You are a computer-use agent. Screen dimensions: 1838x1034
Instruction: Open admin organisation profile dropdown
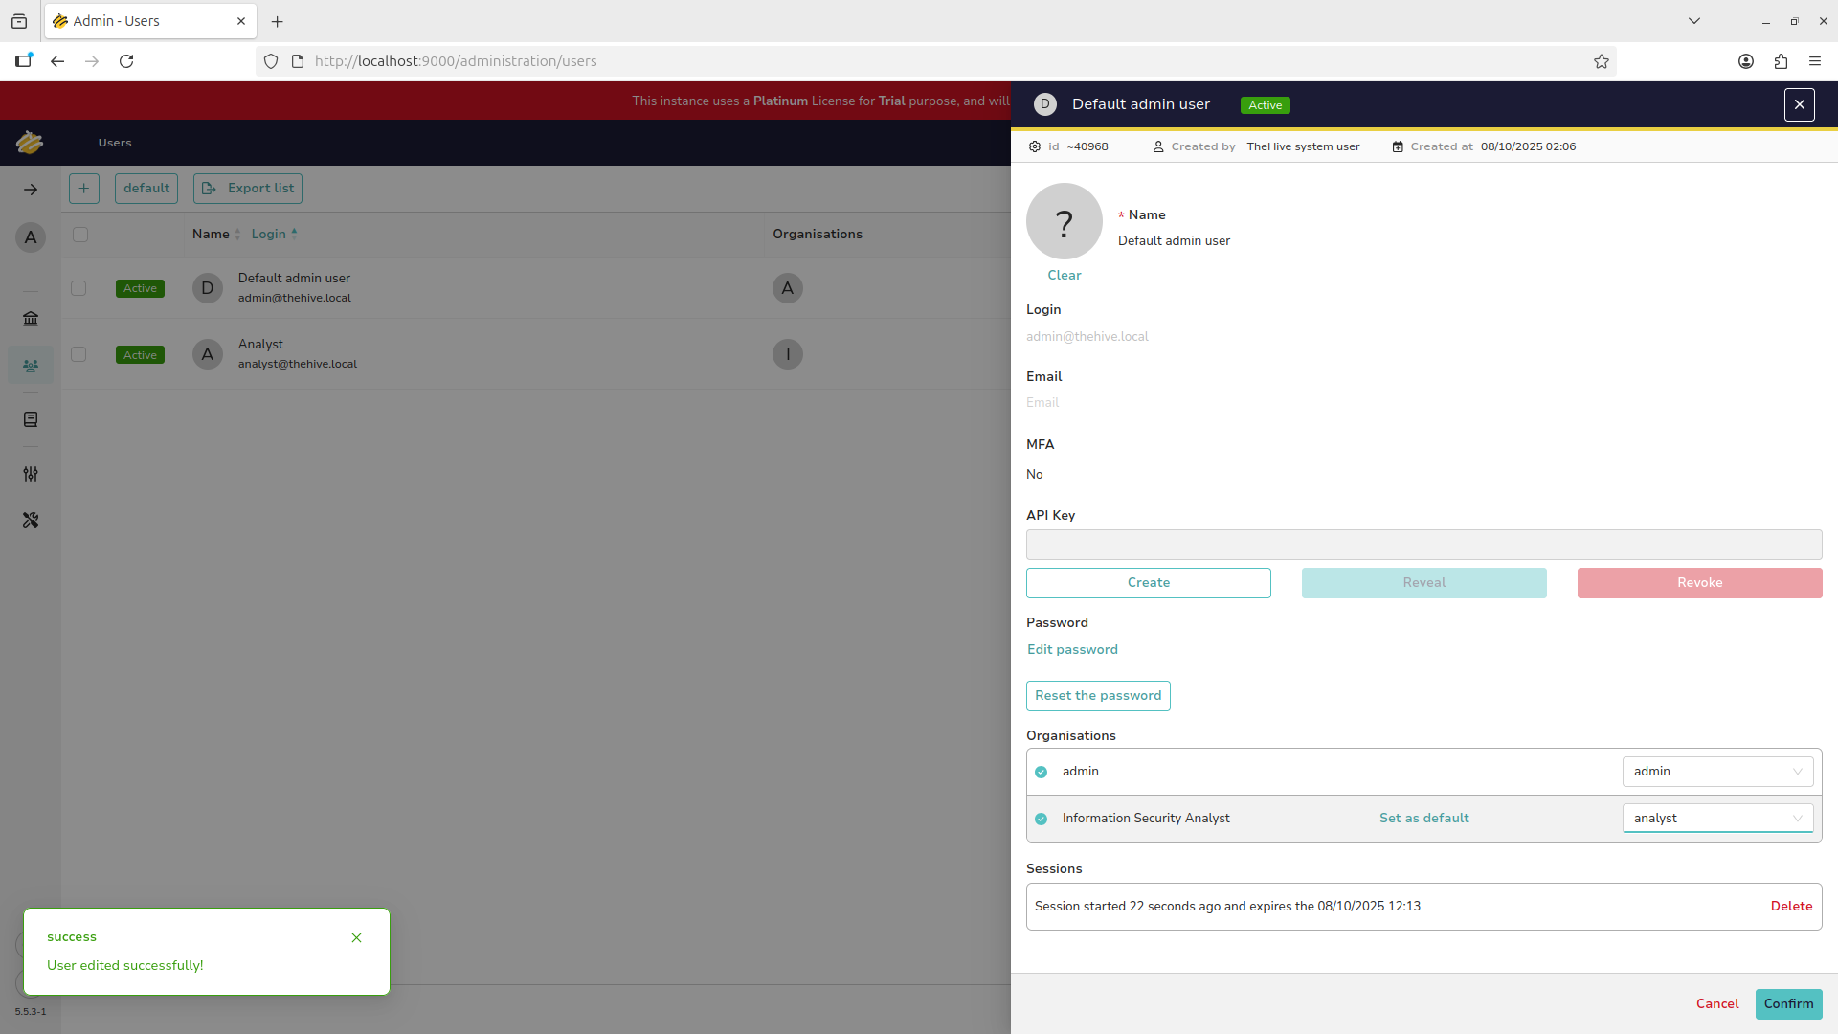pyautogui.click(x=1717, y=772)
